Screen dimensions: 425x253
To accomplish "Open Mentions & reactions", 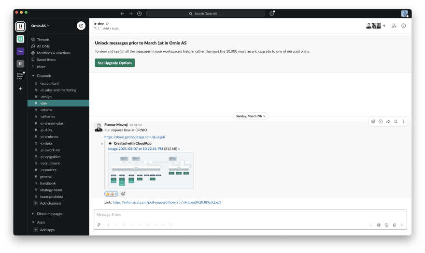I will (x=54, y=53).
